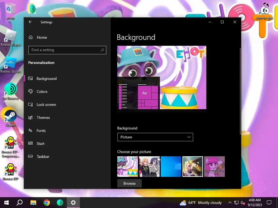Choose the piano artwork wallpaper thumbnail
Screen dimensions: 278x208
point(193,167)
